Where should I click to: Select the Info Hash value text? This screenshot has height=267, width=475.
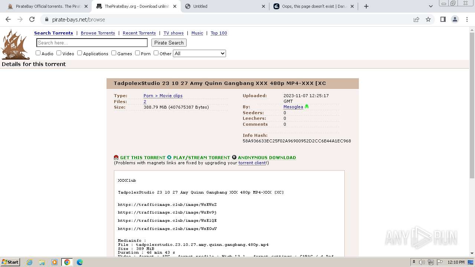coord(297,141)
